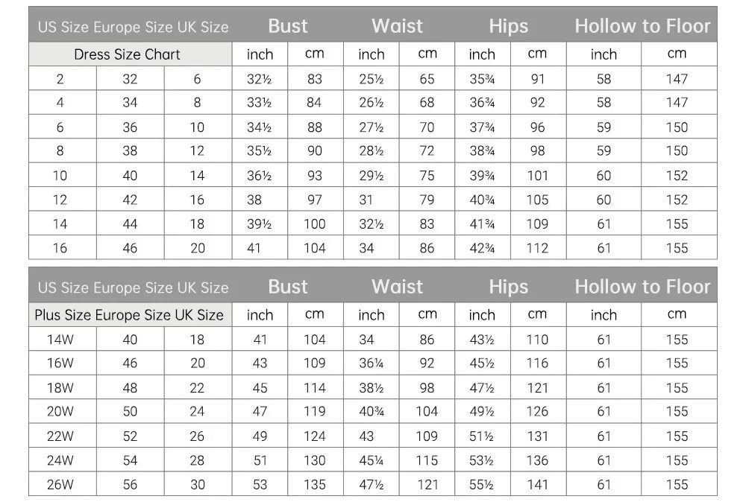Image resolution: width=746 pixels, height=502 pixels.
Task: Click the Plus Size Europe Size UK Size cell
Action: pos(131,315)
